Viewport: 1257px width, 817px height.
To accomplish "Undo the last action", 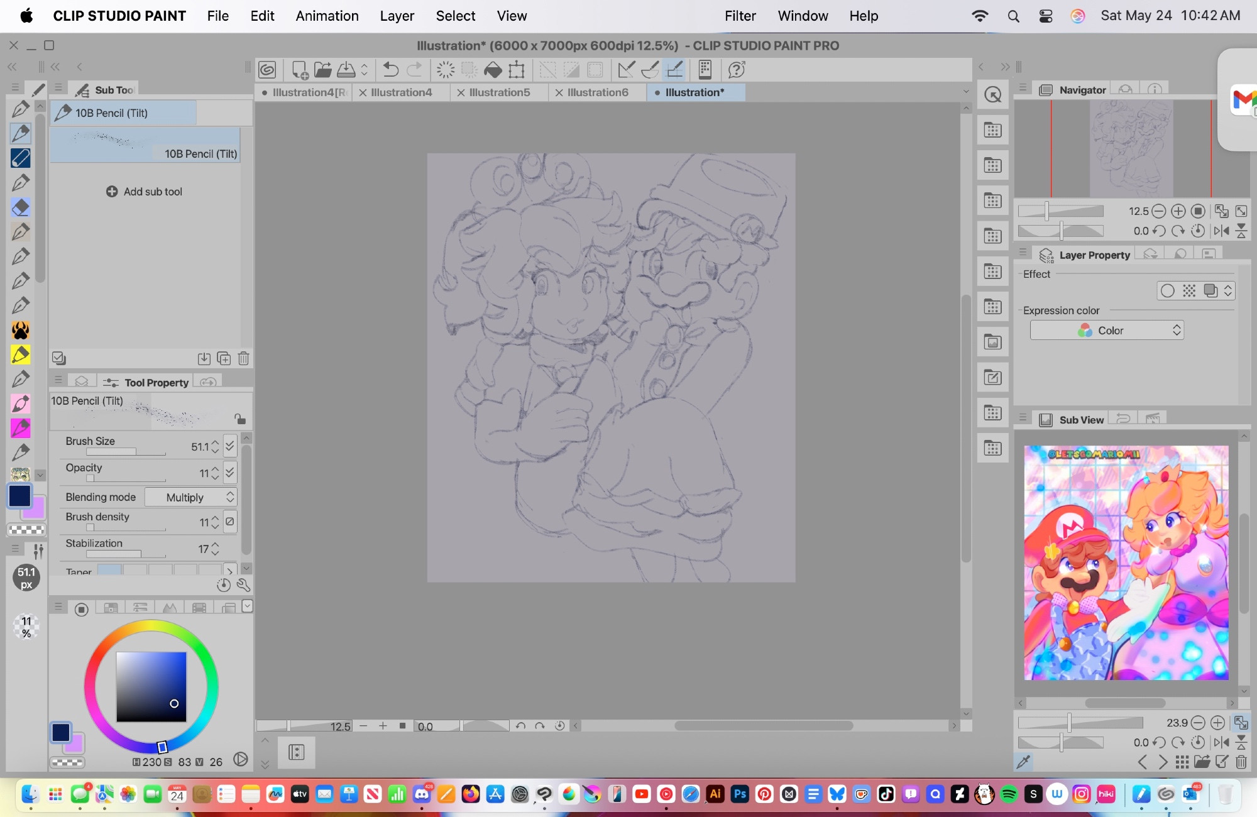I will click(x=390, y=70).
